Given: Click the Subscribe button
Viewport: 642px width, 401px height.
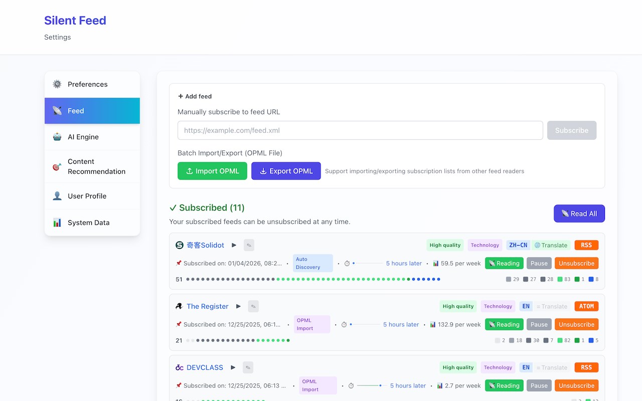Looking at the screenshot, I should 572,130.
